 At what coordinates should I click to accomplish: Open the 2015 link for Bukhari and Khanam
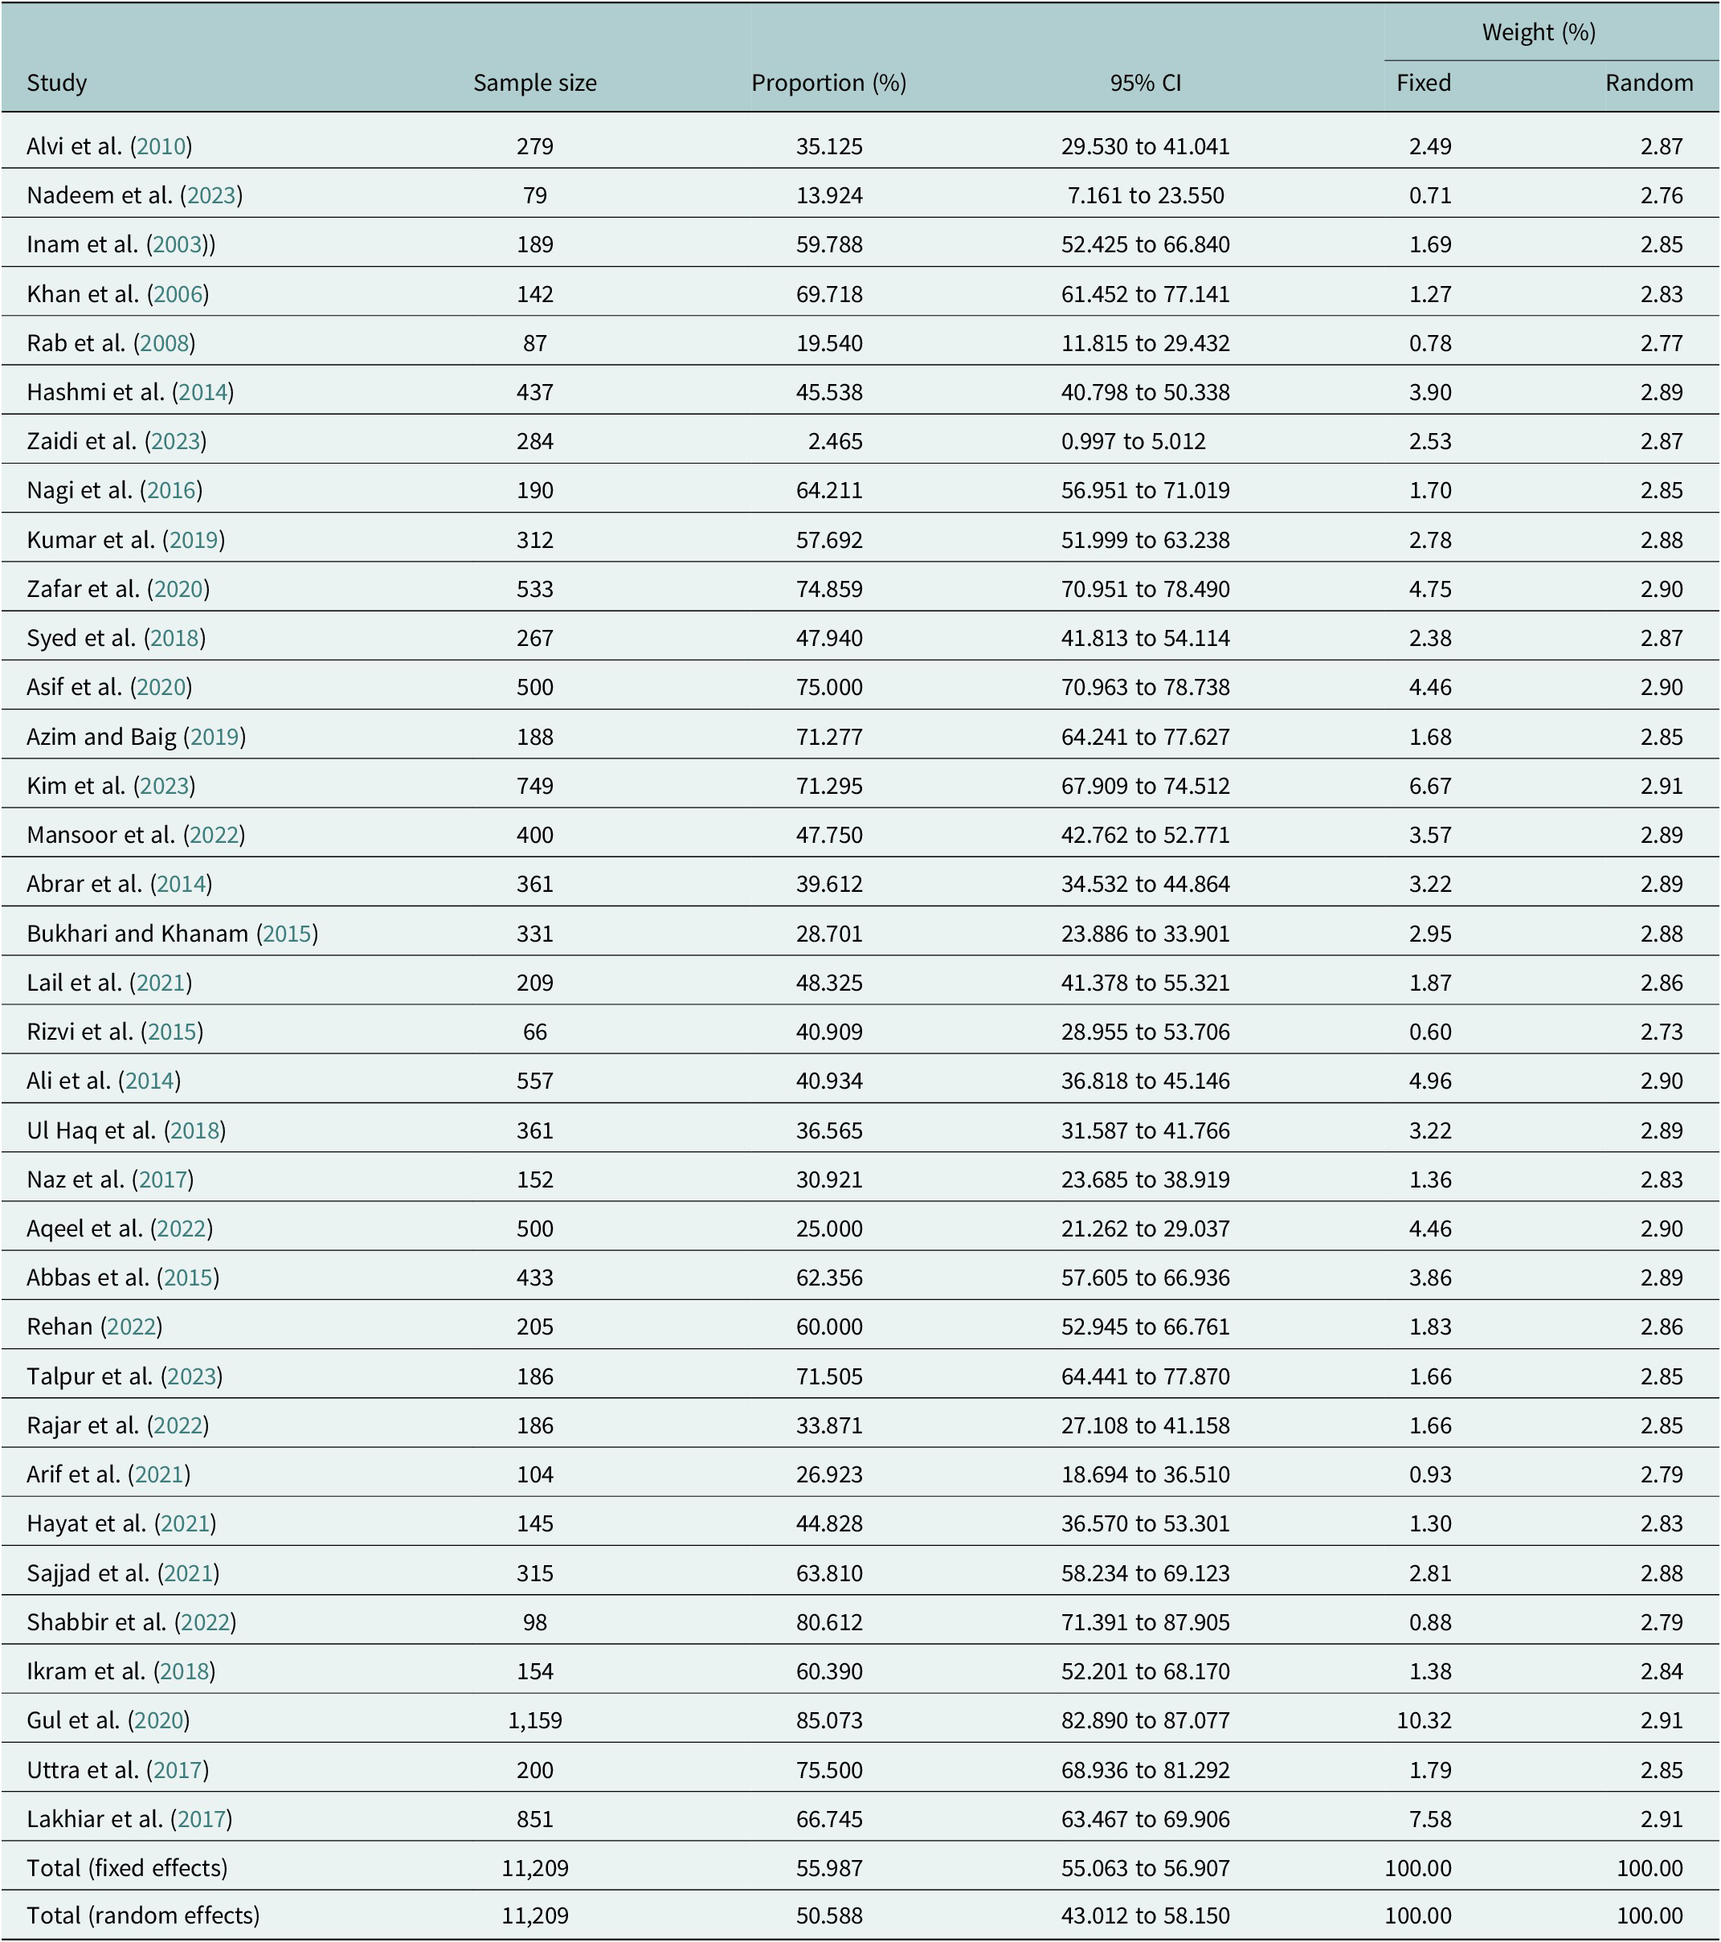[287, 934]
